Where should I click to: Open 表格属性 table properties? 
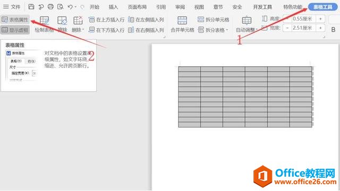[15, 20]
